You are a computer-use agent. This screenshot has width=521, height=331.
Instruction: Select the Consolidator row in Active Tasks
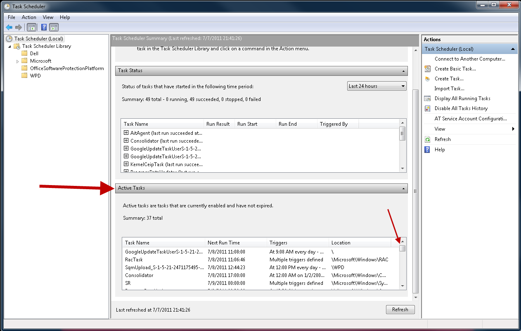260,275
